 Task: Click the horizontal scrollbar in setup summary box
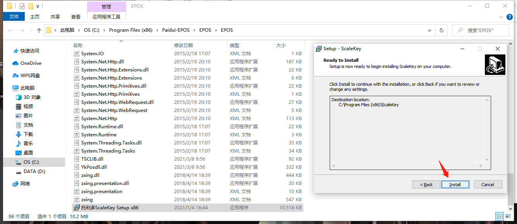coord(407,166)
